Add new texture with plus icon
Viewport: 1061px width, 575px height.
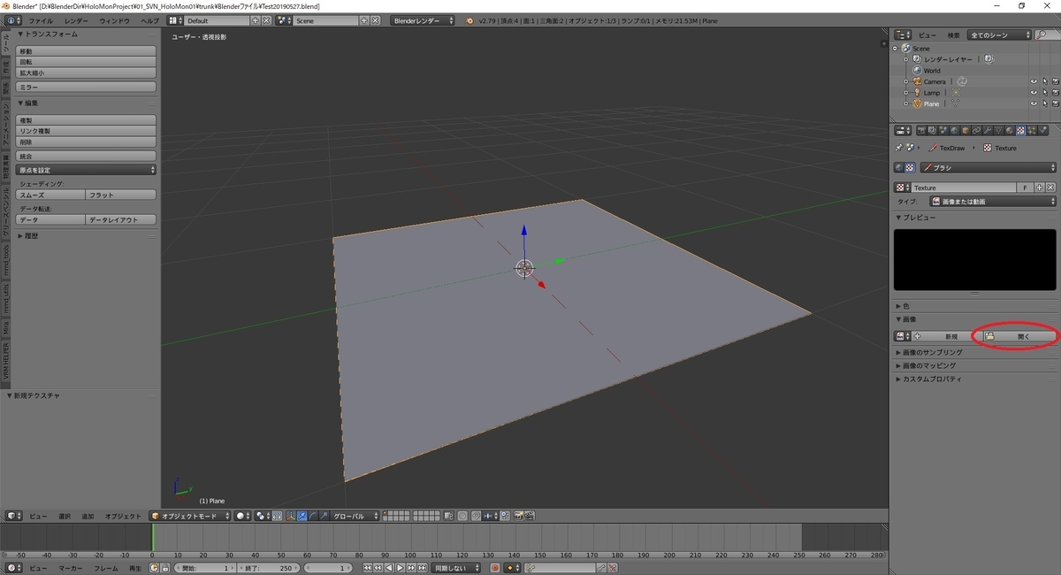coord(1040,188)
